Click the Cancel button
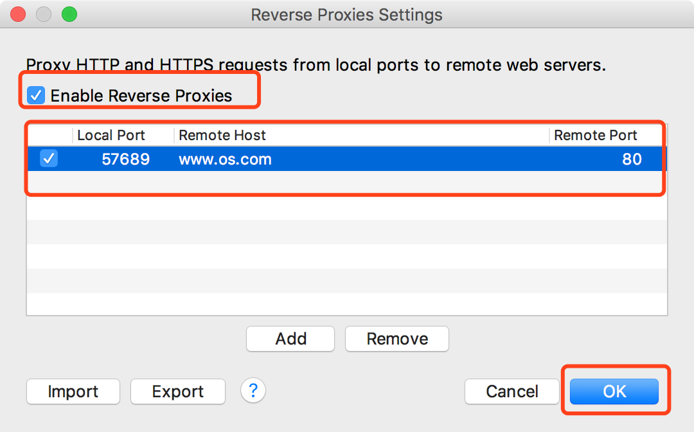694x432 pixels. click(512, 392)
